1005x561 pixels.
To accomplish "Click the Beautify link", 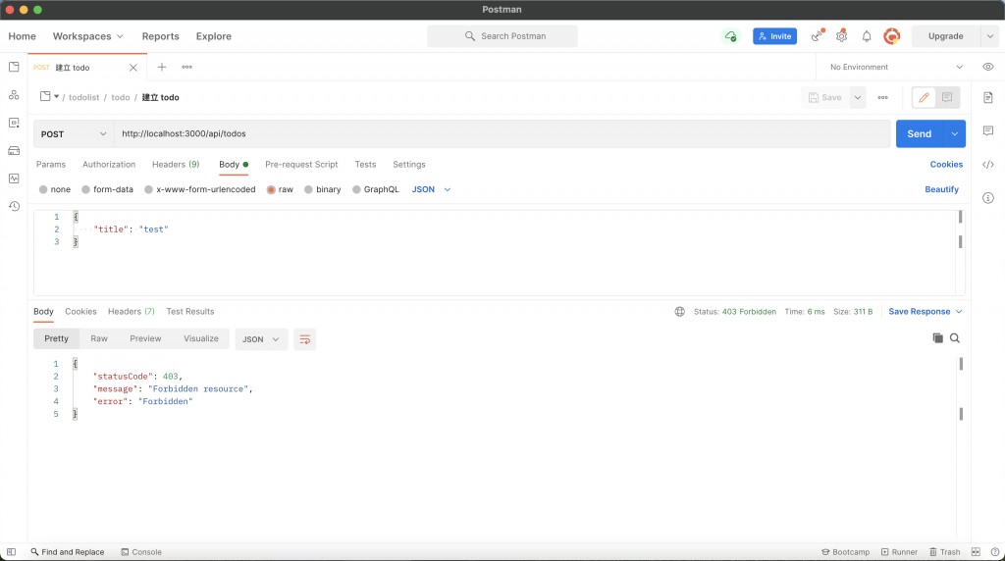I will point(941,189).
